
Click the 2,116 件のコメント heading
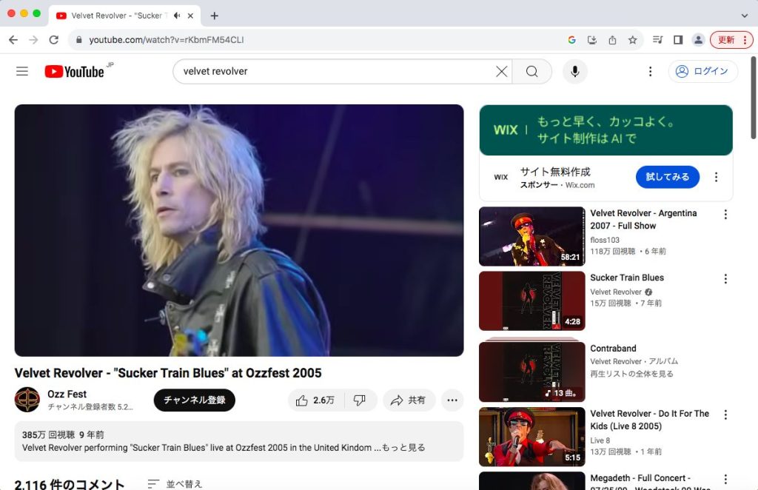pyautogui.click(x=70, y=484)
